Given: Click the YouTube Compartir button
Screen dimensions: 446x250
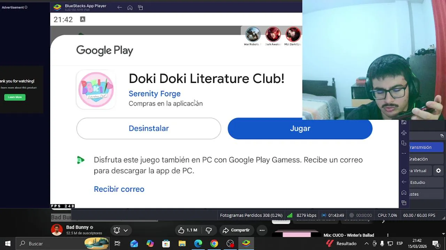Looking at the screenshot, I should [x=236, y=230].
